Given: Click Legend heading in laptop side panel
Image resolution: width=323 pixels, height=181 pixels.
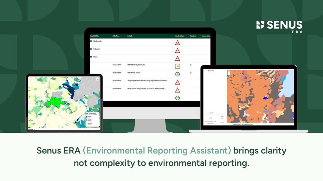Looking at the screenshot, I should pyautogui.click(x=211, y=113).
